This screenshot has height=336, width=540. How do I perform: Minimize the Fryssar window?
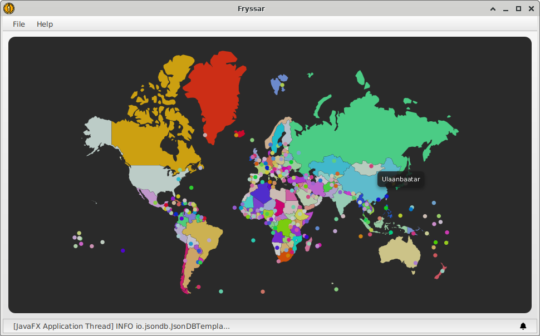click(x=505, y=9)
